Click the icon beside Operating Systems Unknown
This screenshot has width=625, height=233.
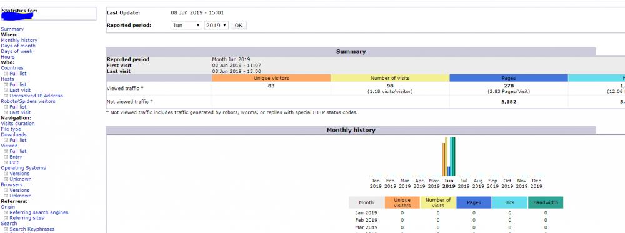6,179
